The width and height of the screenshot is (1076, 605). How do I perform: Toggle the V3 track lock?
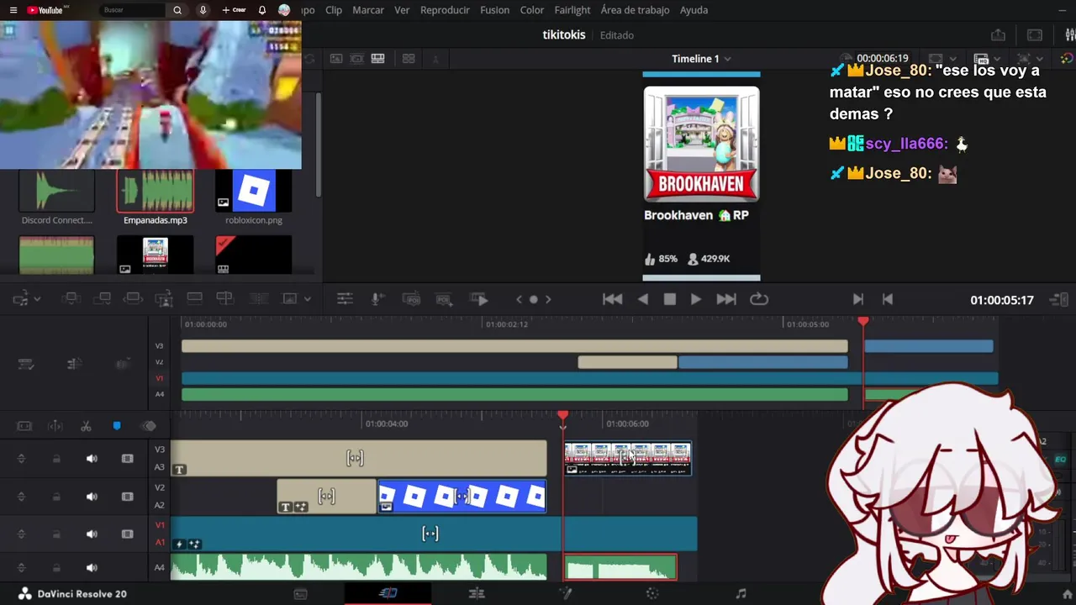56,459
